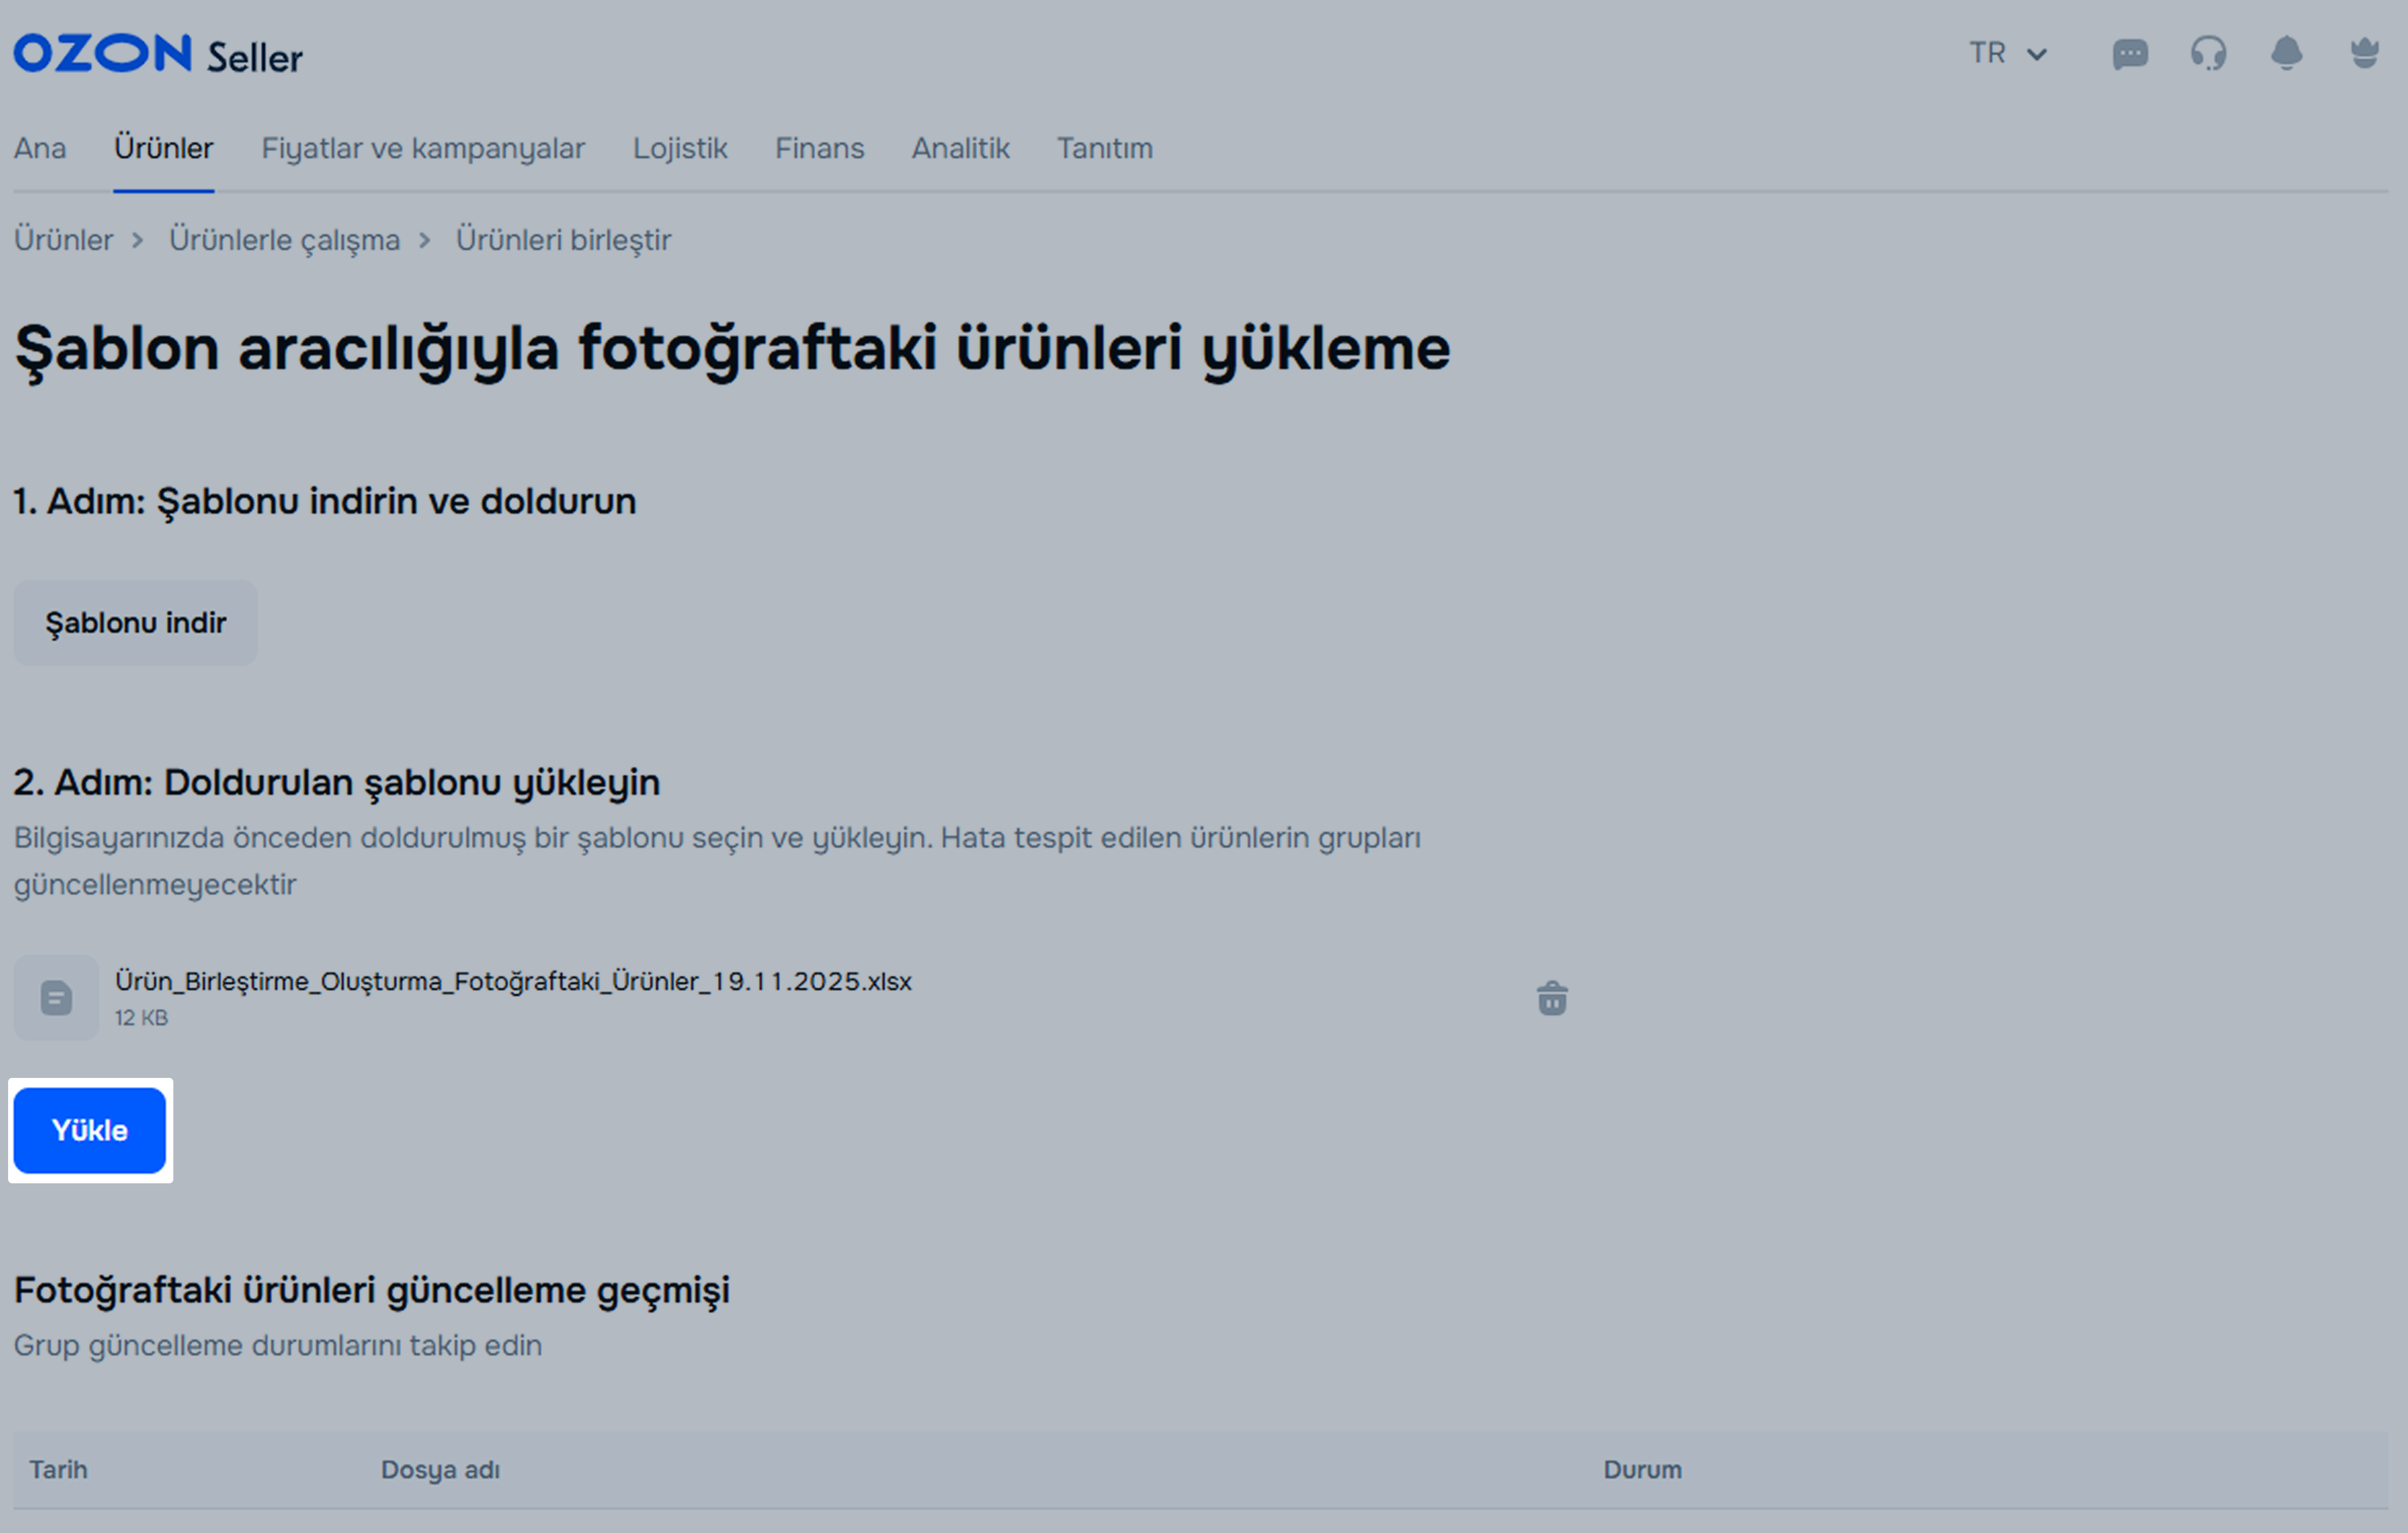Select the Finans tab
This screenshot has height=1533, width=2408.
[819, 149]
